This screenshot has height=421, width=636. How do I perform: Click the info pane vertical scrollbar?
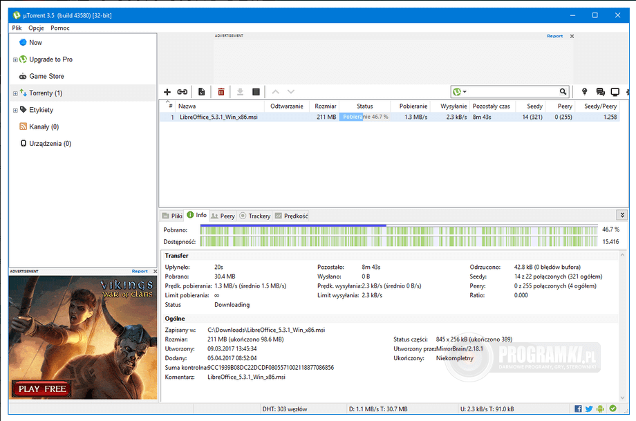coord(622,326)
